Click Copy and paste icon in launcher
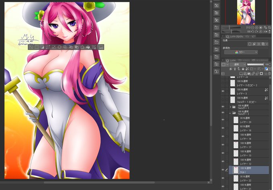 point(76,47)
